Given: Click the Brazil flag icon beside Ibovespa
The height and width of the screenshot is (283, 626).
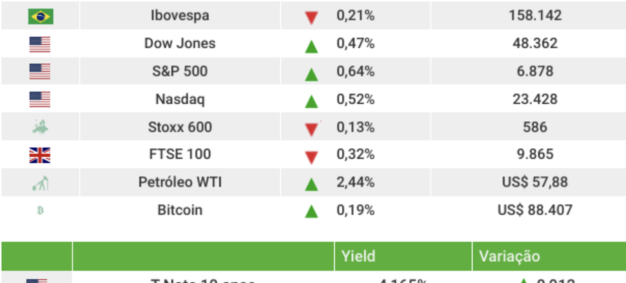Looking at the screenshot, I should click(x=40, y=16).
